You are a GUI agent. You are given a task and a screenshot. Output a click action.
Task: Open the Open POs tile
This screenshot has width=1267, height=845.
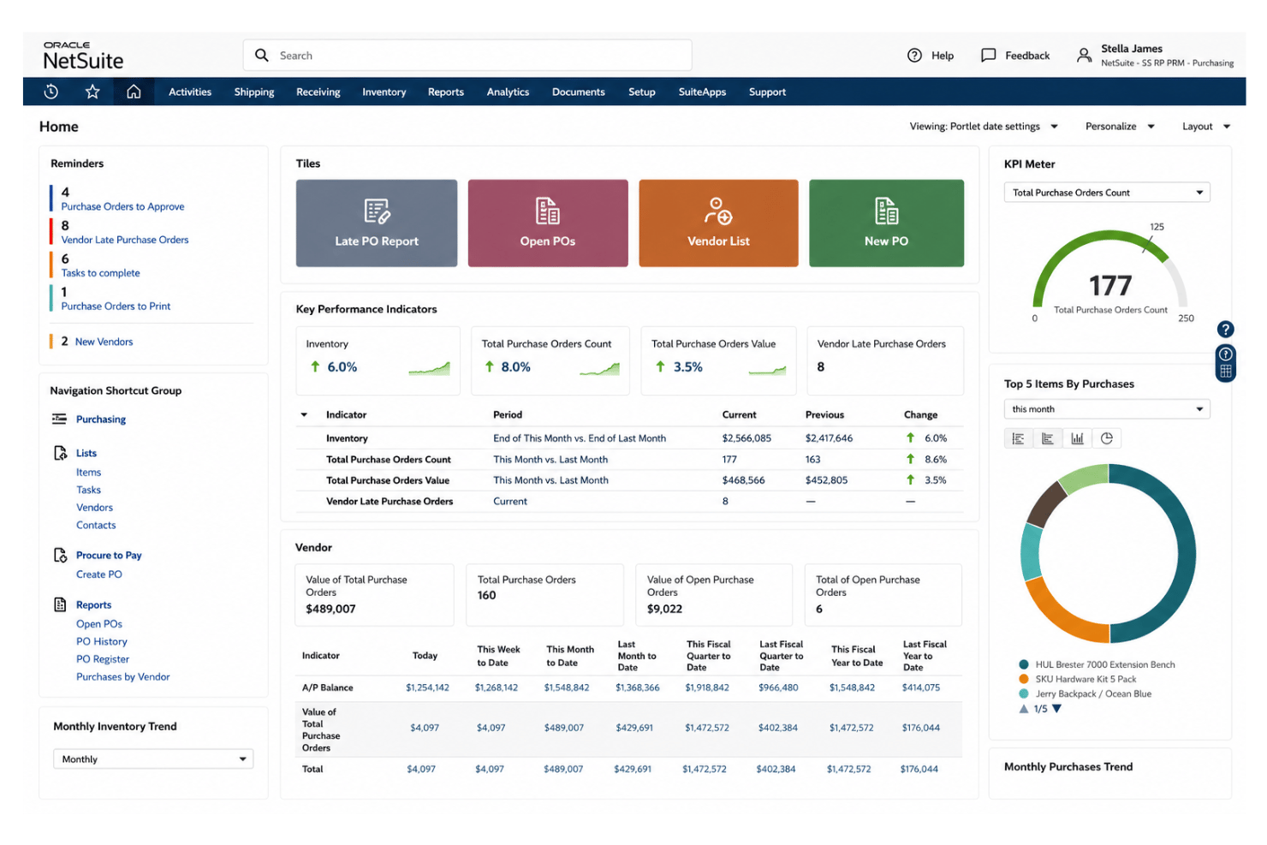point(548,223)
